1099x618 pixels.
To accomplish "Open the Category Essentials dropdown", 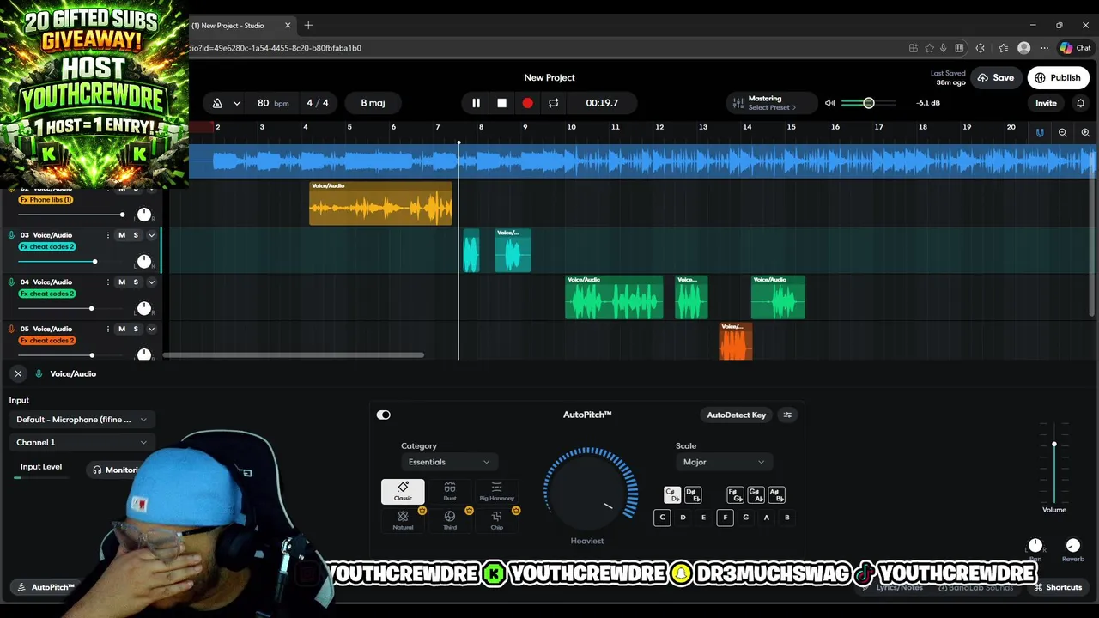I will coord(449,463).
